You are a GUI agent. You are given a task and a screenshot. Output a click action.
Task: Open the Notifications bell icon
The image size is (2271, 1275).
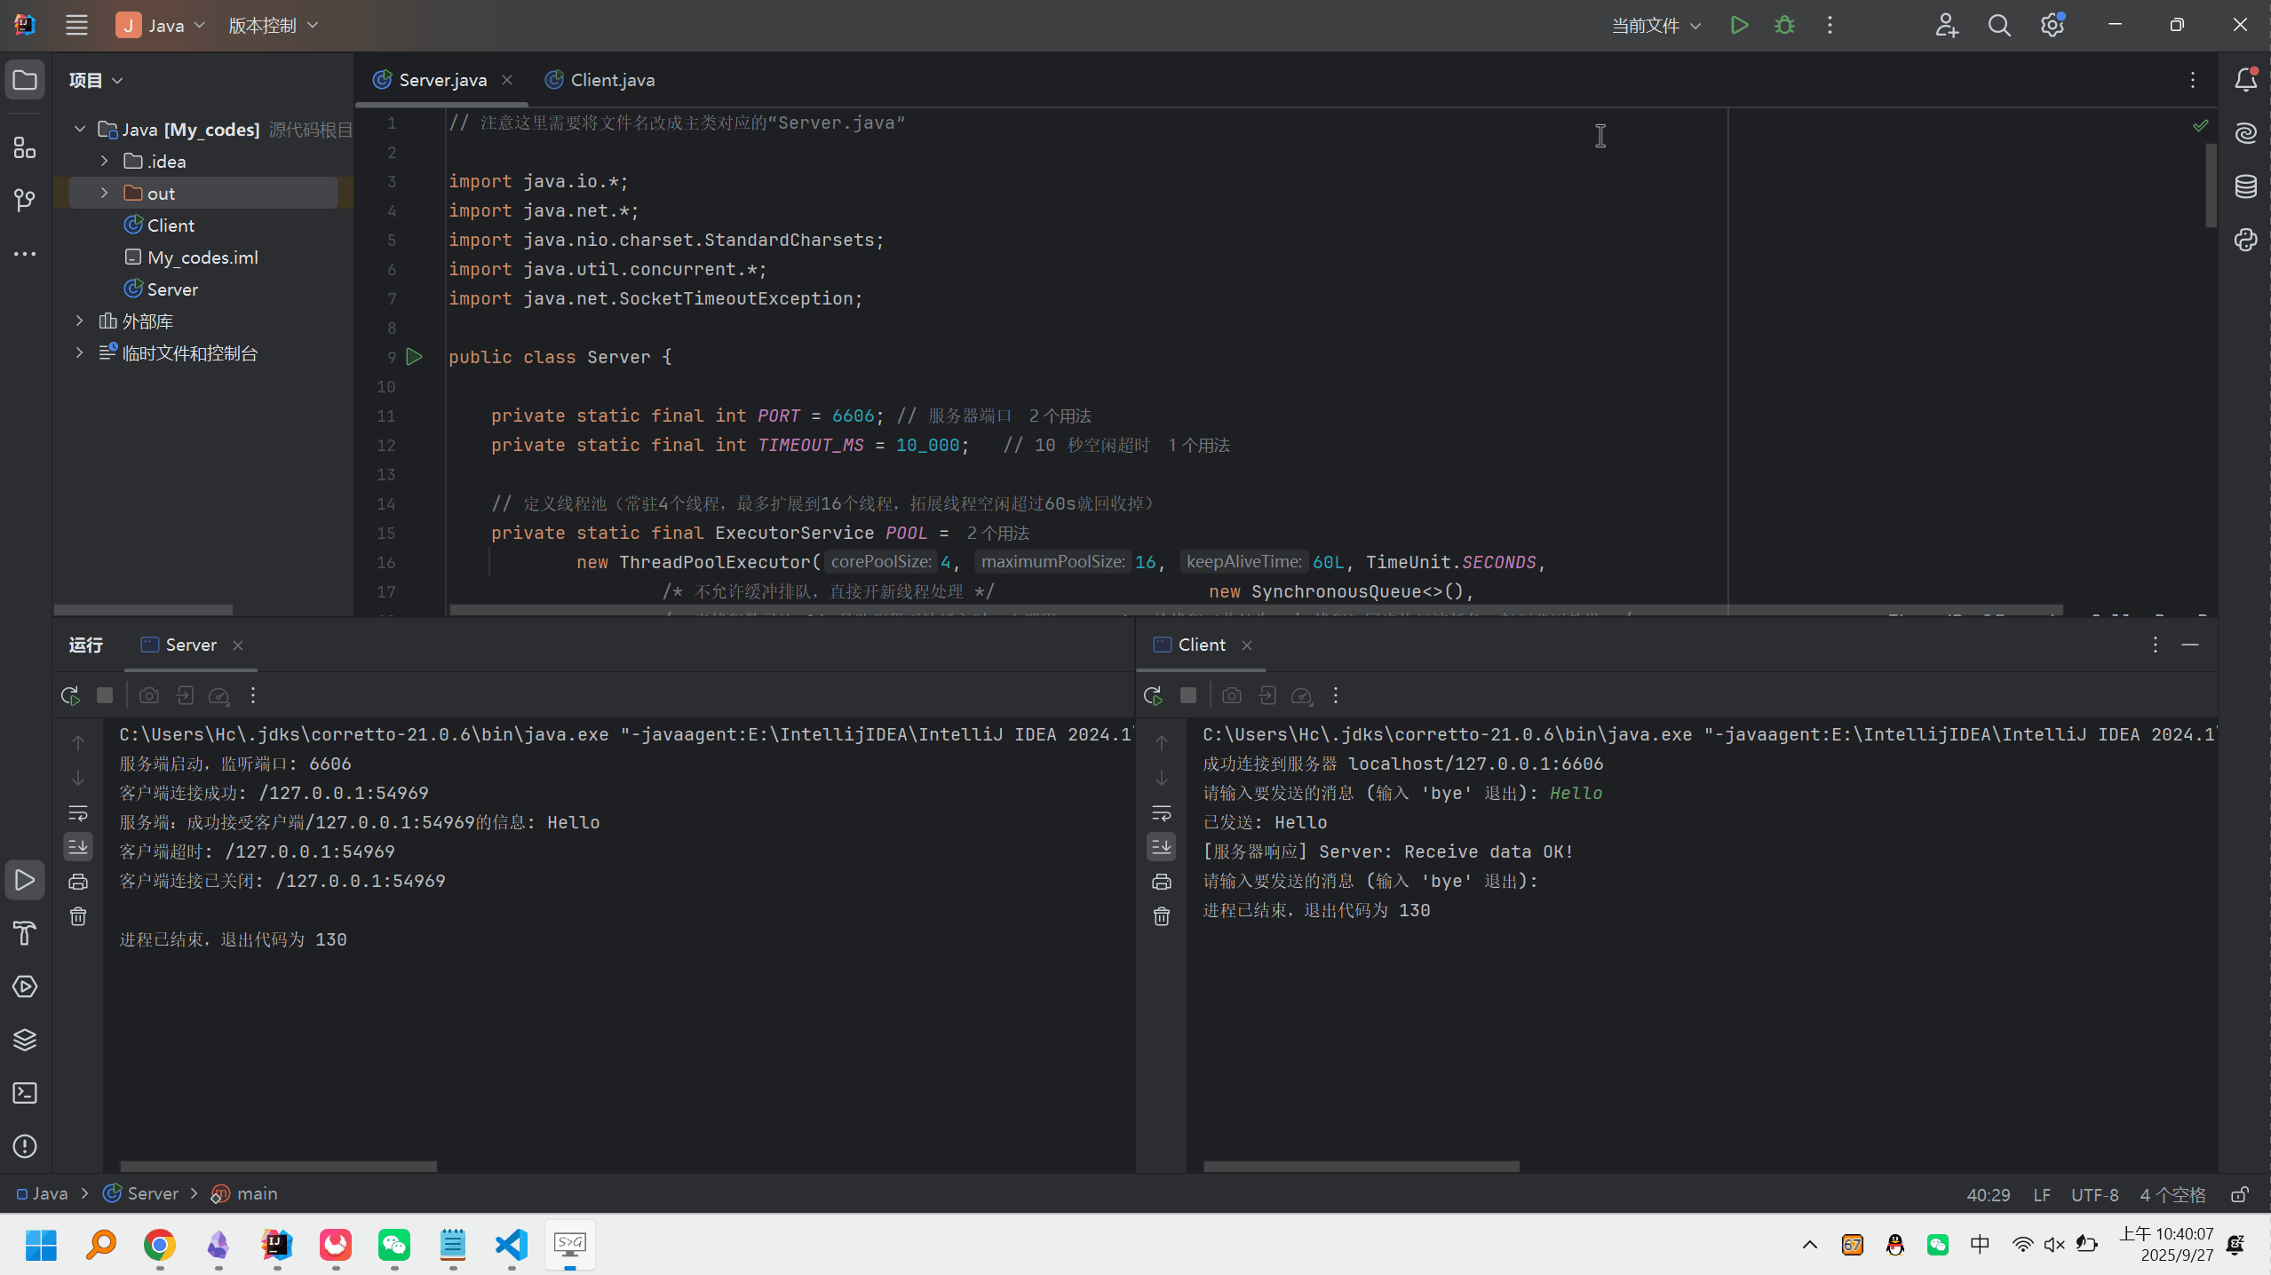pos(2245,80)
